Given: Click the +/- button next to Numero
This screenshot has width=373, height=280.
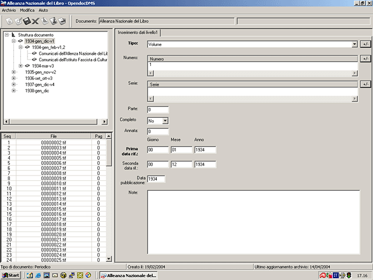Looking at the screenshot, I should [365, 58].
